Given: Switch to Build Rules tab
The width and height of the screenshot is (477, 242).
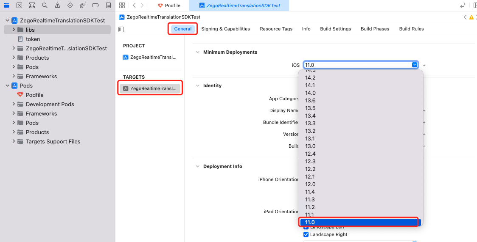Looking at the screenshot, I should [x=411, y=29].
